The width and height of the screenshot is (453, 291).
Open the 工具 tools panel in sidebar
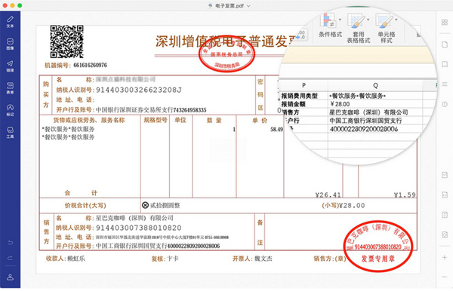pos(10,133)
